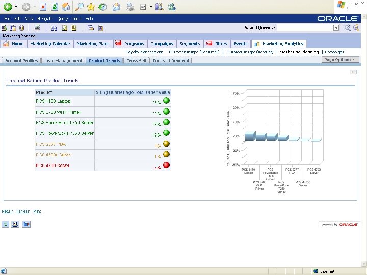Click the Saved Queries input field

coord(305,28)
